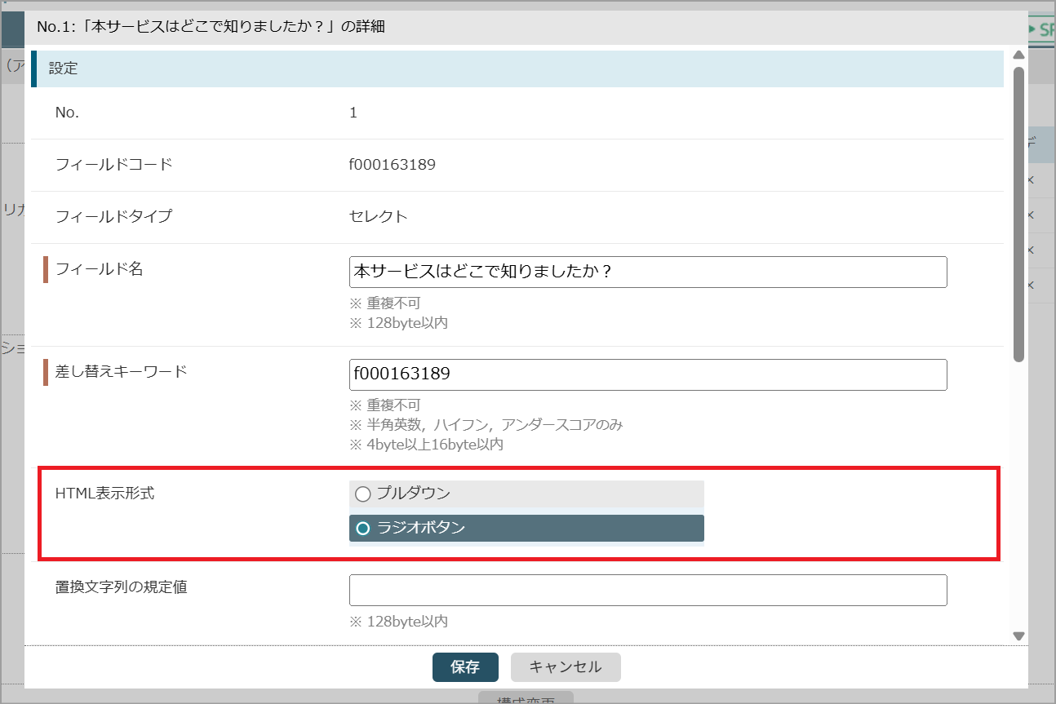
Task: Select the ラジオボタン radio option
Action: click(x=363, y=529)
